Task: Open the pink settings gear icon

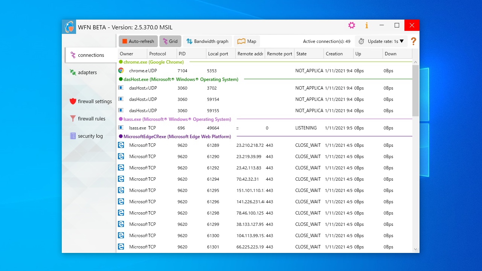Action: click(351, 25)
